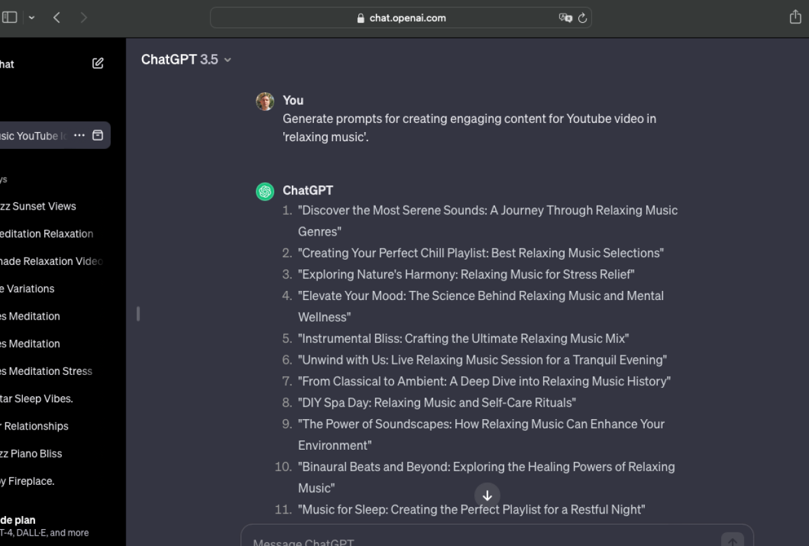Screen dimensions: 809x546
Task: Start a new chat with pencil icon
Action: 98,64
